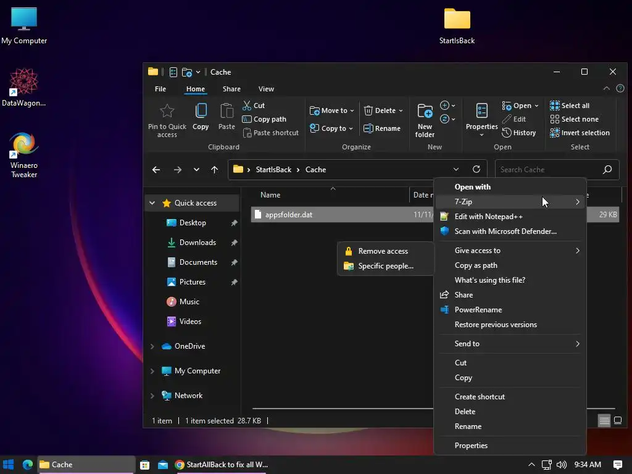
Task: Open Microsoft Store from taskbar
Action: coord(144,465)
